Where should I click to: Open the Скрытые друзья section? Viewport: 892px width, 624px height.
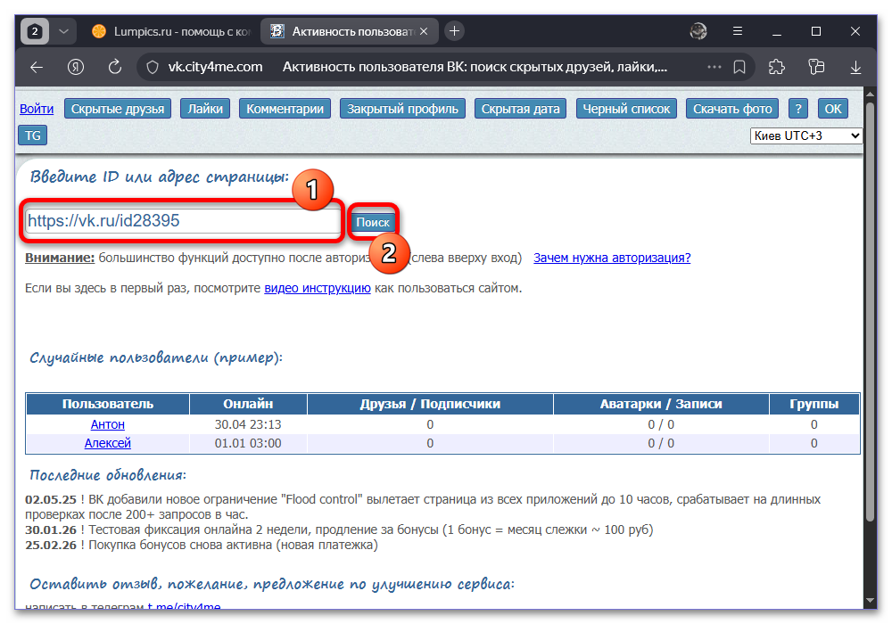click(118, 109)
